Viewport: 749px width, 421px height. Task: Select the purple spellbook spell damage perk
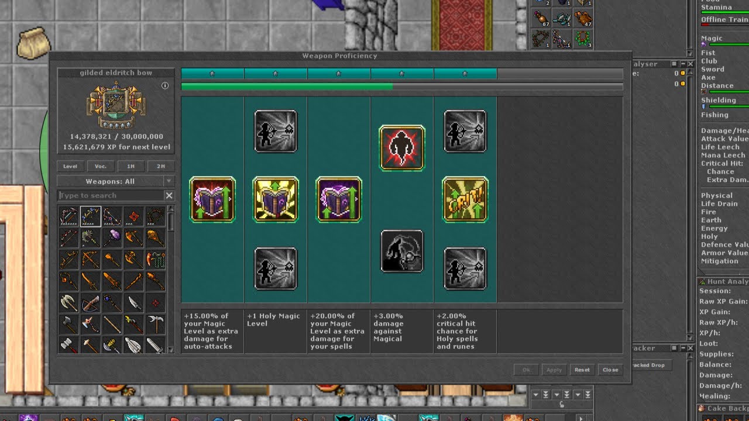pyautogui.click(x=339, y=199)
